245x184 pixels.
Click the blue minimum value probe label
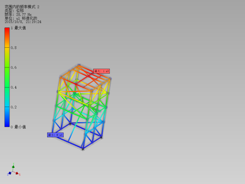click(55, 135)
